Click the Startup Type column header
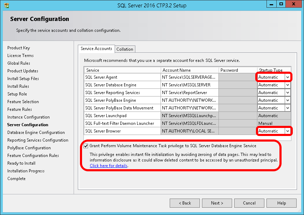The height and width of the screenshot is (215, 304). [x=274, y=70]
